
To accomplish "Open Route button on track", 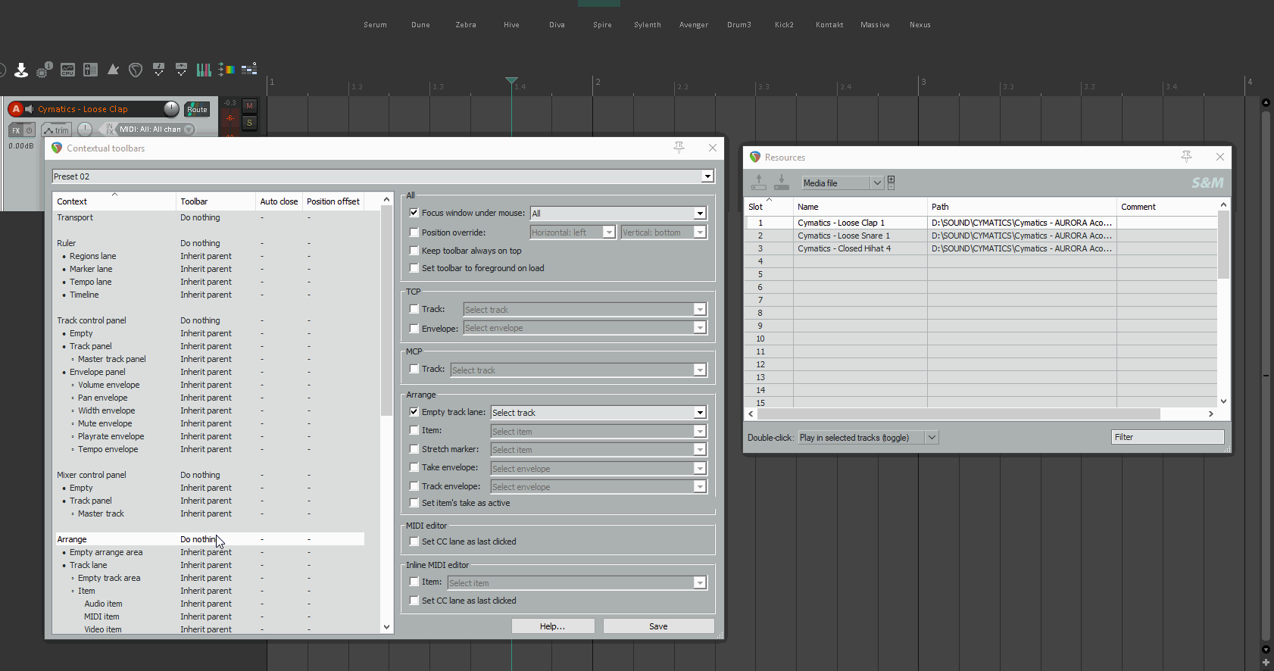I will pyautogui.click(x=197, y=109).
